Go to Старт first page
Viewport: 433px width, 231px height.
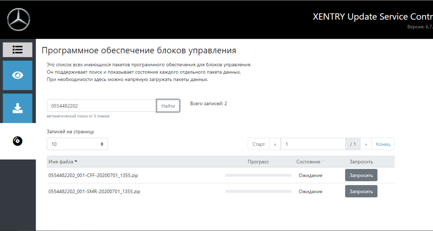[259, 144]
